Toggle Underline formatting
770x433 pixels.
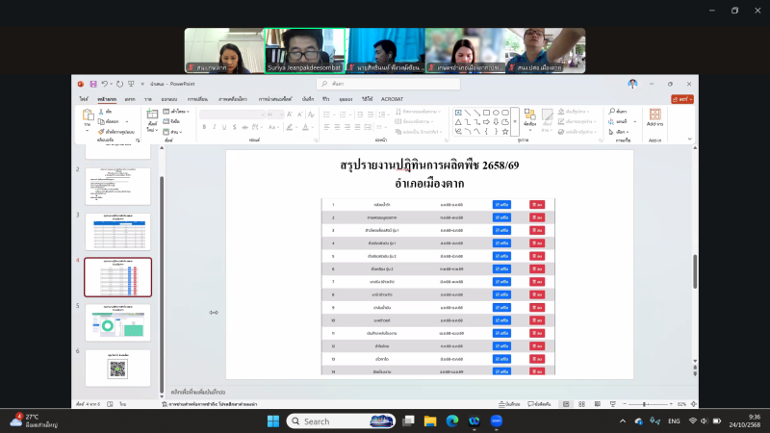point(223,126)
